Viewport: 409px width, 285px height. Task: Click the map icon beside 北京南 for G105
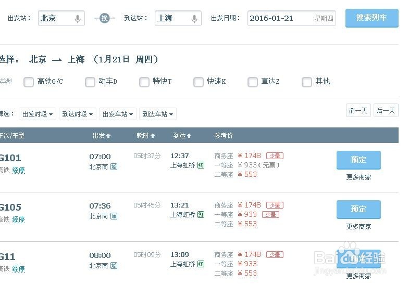114,216
